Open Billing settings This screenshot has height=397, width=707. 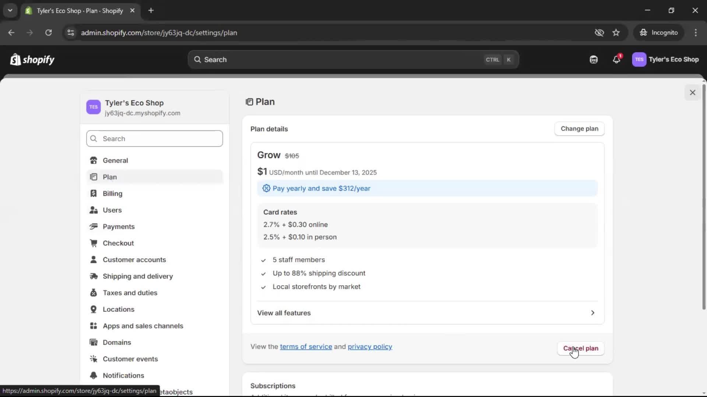click(155, 194)
